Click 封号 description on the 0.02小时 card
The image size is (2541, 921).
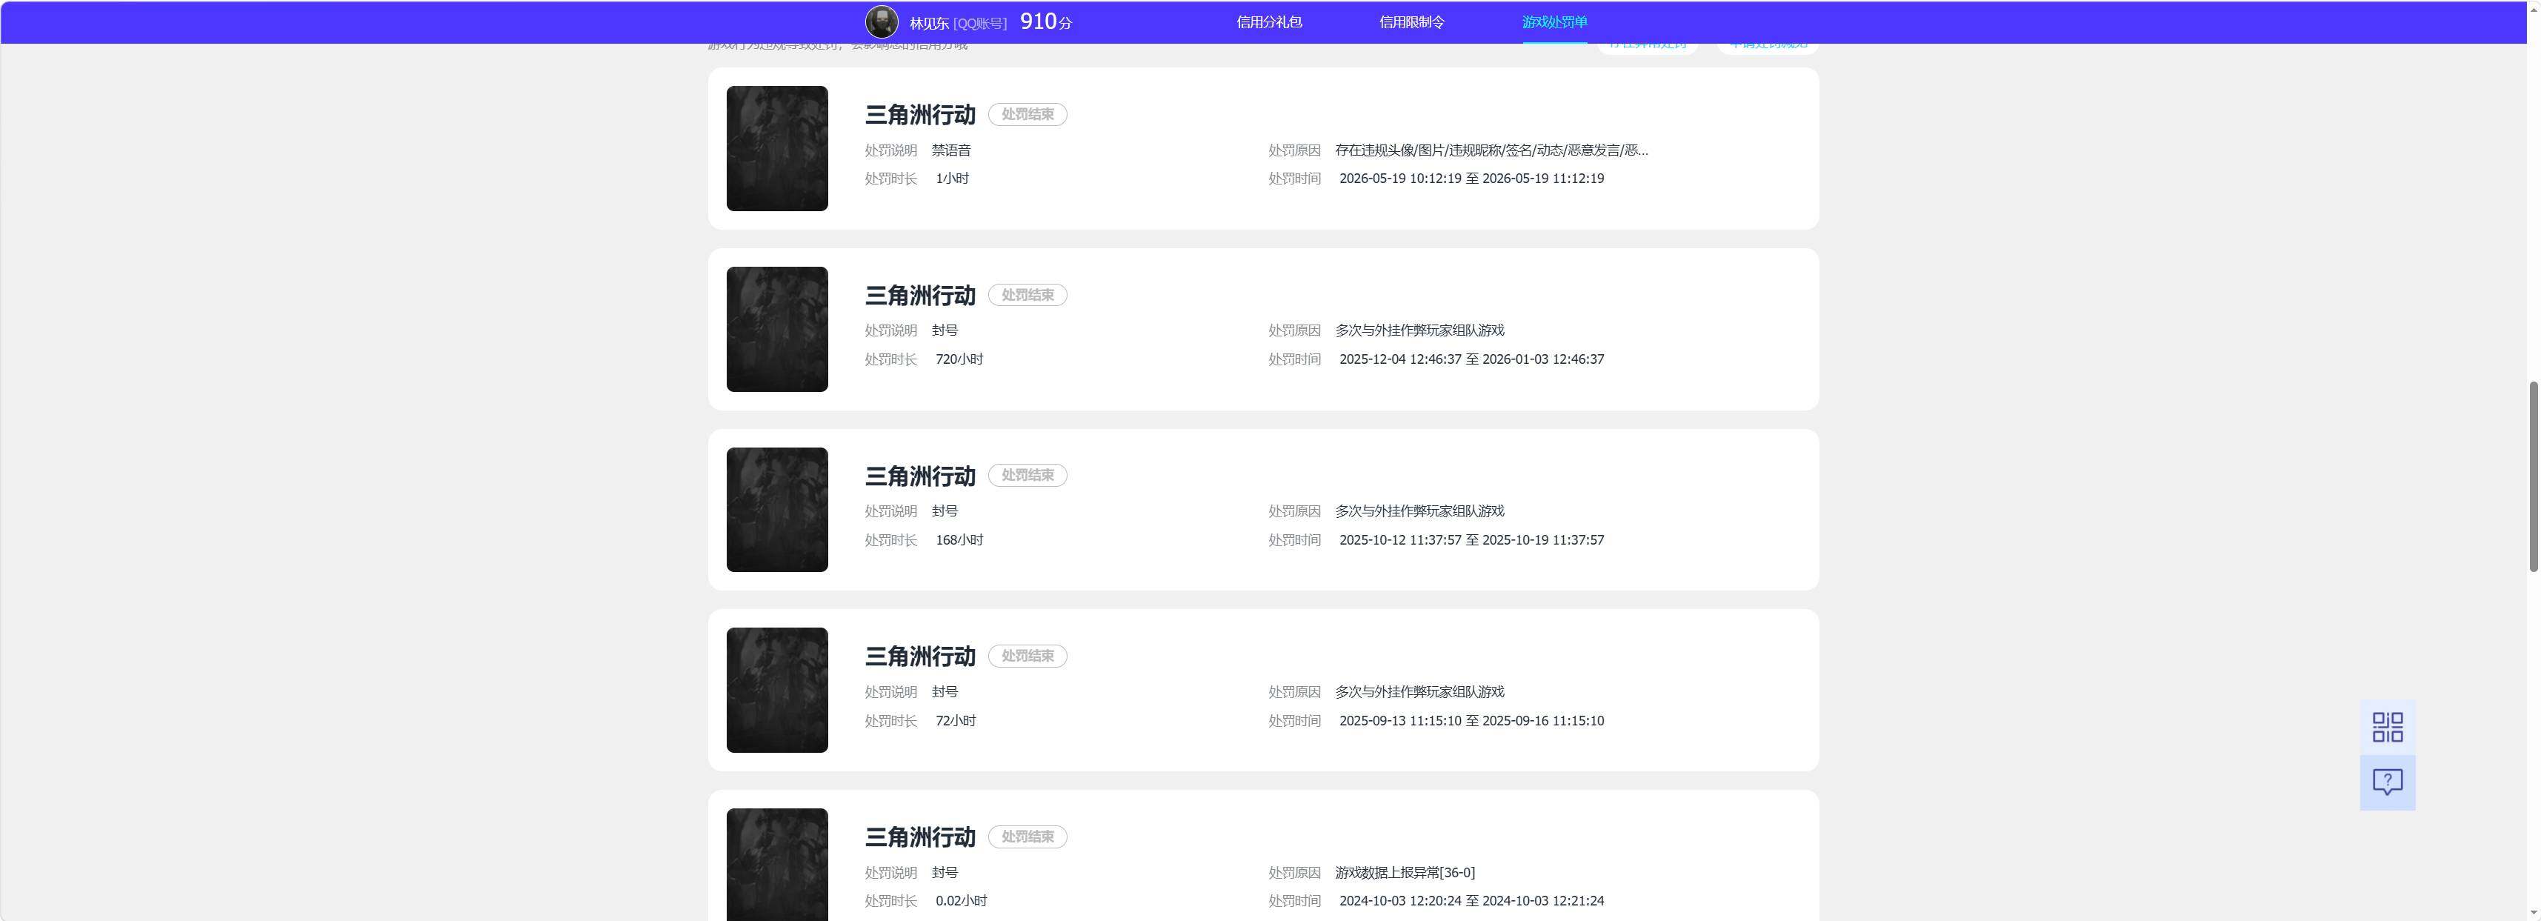click(944, 873)
